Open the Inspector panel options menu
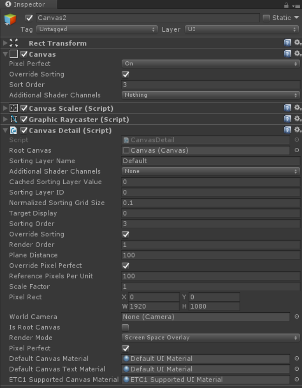 295,5
